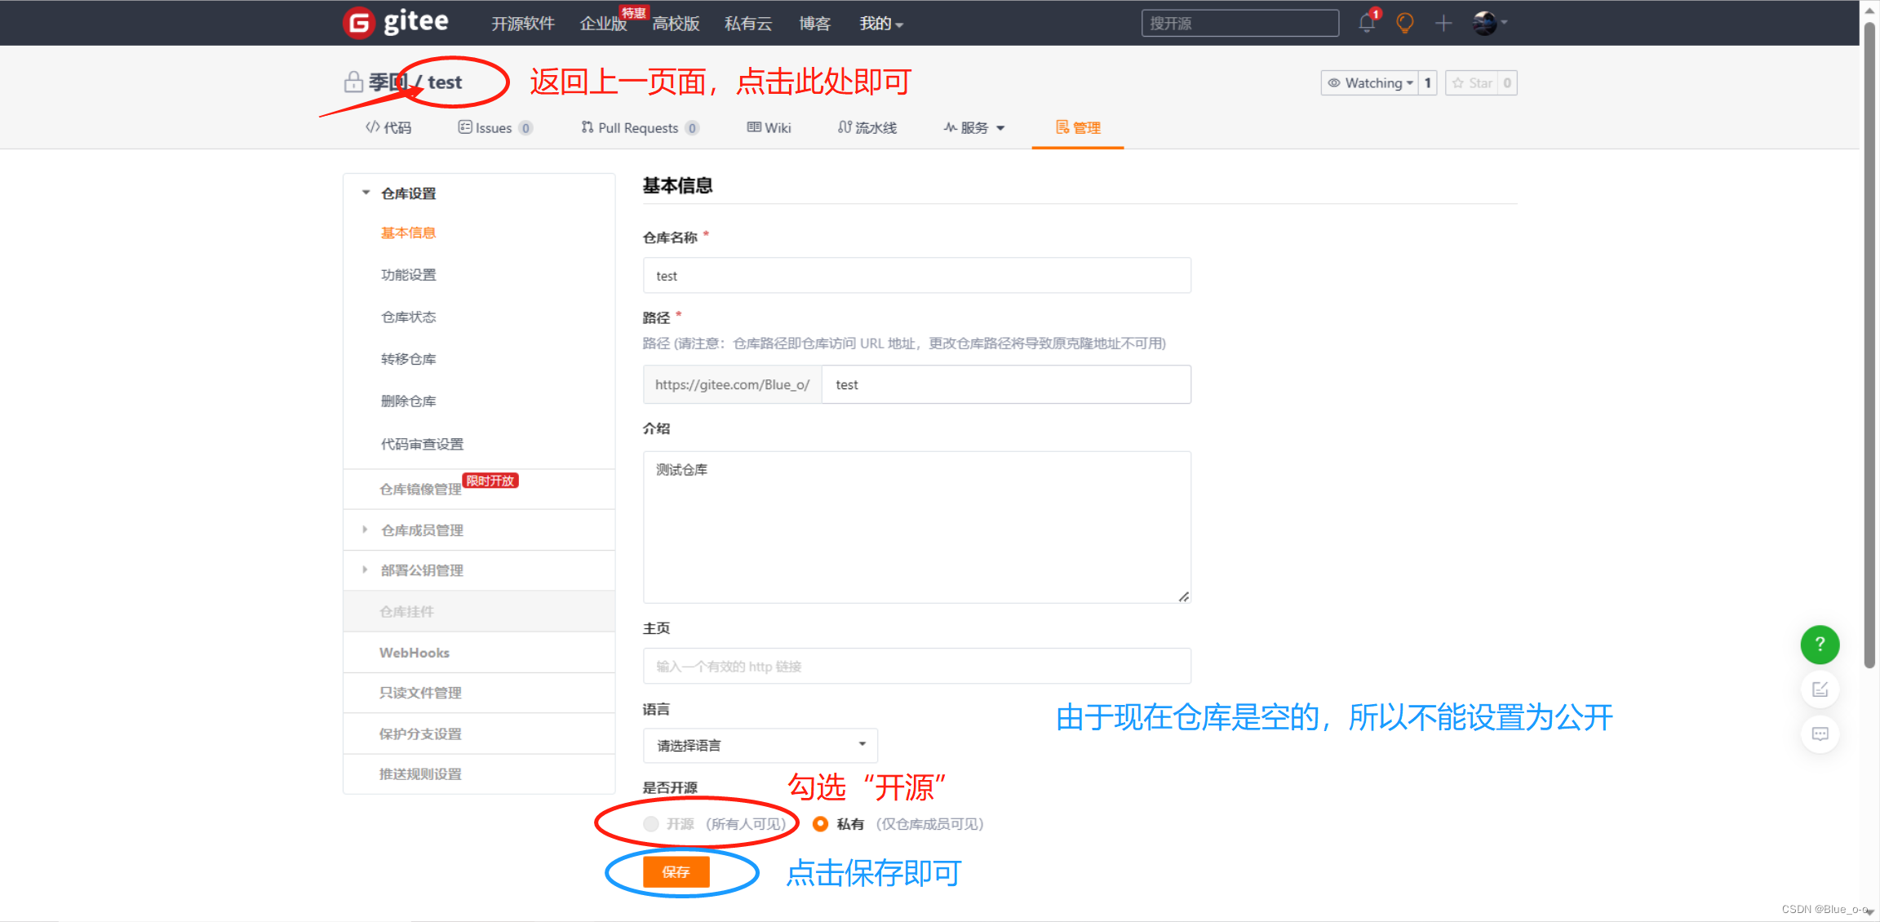Image resolution: width=1880 pixels, height=922 pixels.
Task: Open the 请选择语言 language dropdown
Action: (759, 744)
